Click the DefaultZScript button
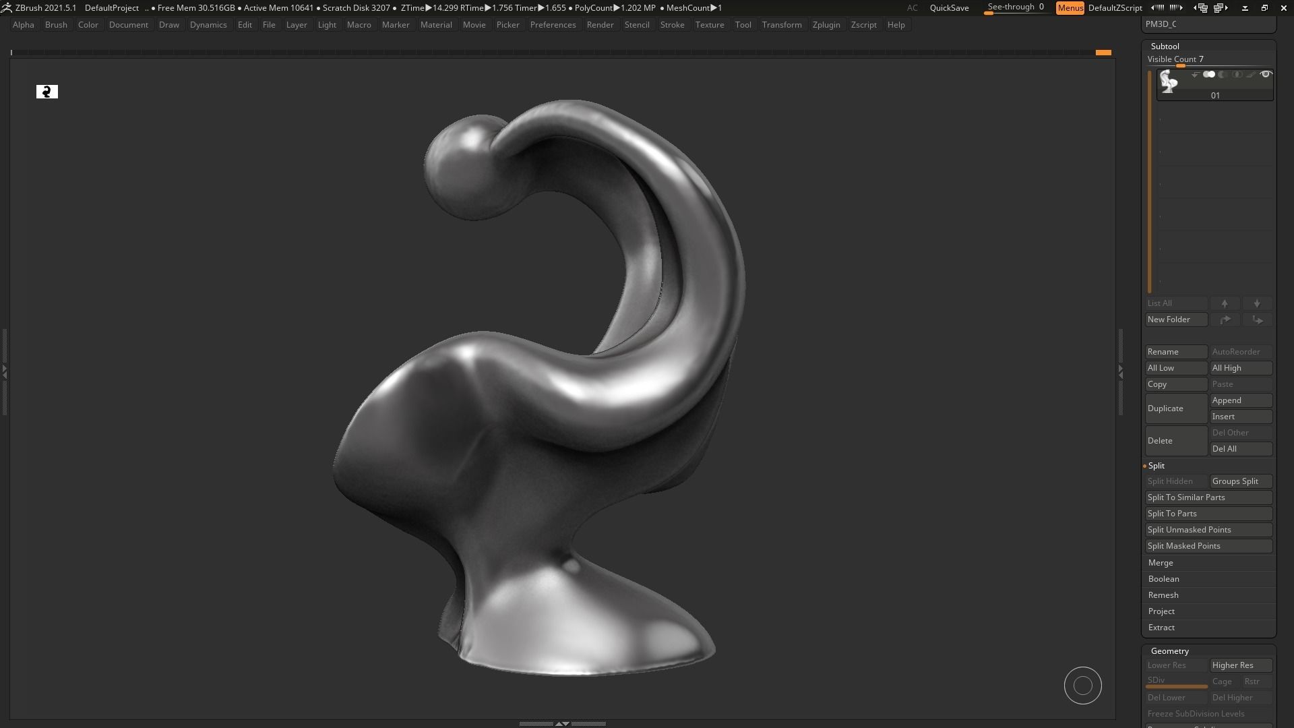1294x728 pixels. click(x=1115, y=8)
